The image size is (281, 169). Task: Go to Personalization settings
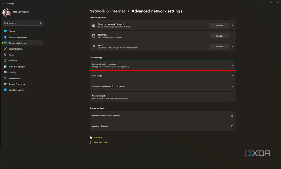coord(16,49)
